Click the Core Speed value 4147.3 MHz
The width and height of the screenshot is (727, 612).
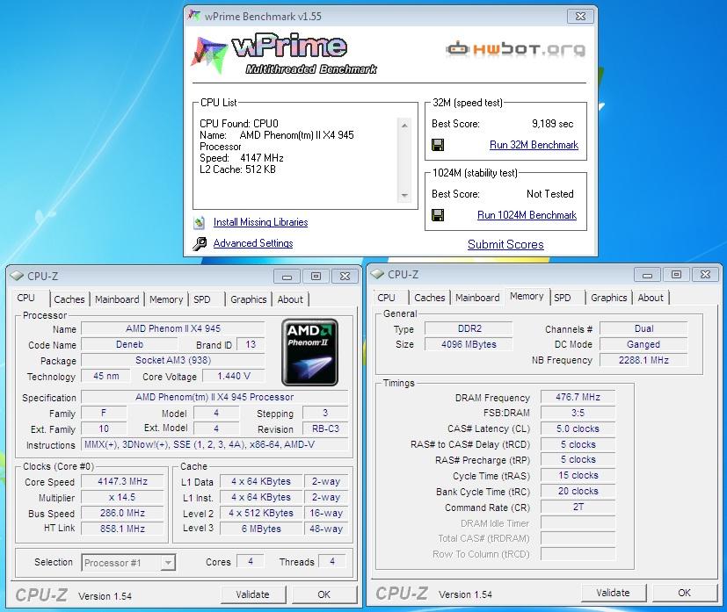click(122, 481)
